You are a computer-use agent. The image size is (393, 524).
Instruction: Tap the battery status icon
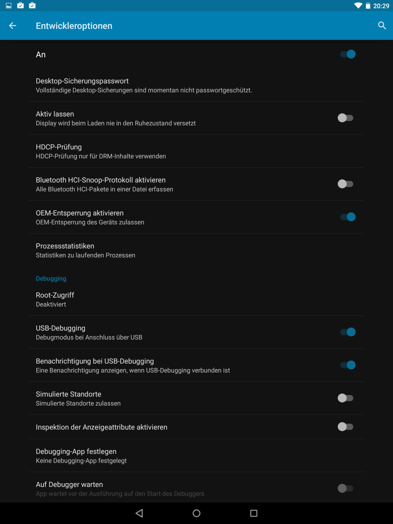pos(368,6)
